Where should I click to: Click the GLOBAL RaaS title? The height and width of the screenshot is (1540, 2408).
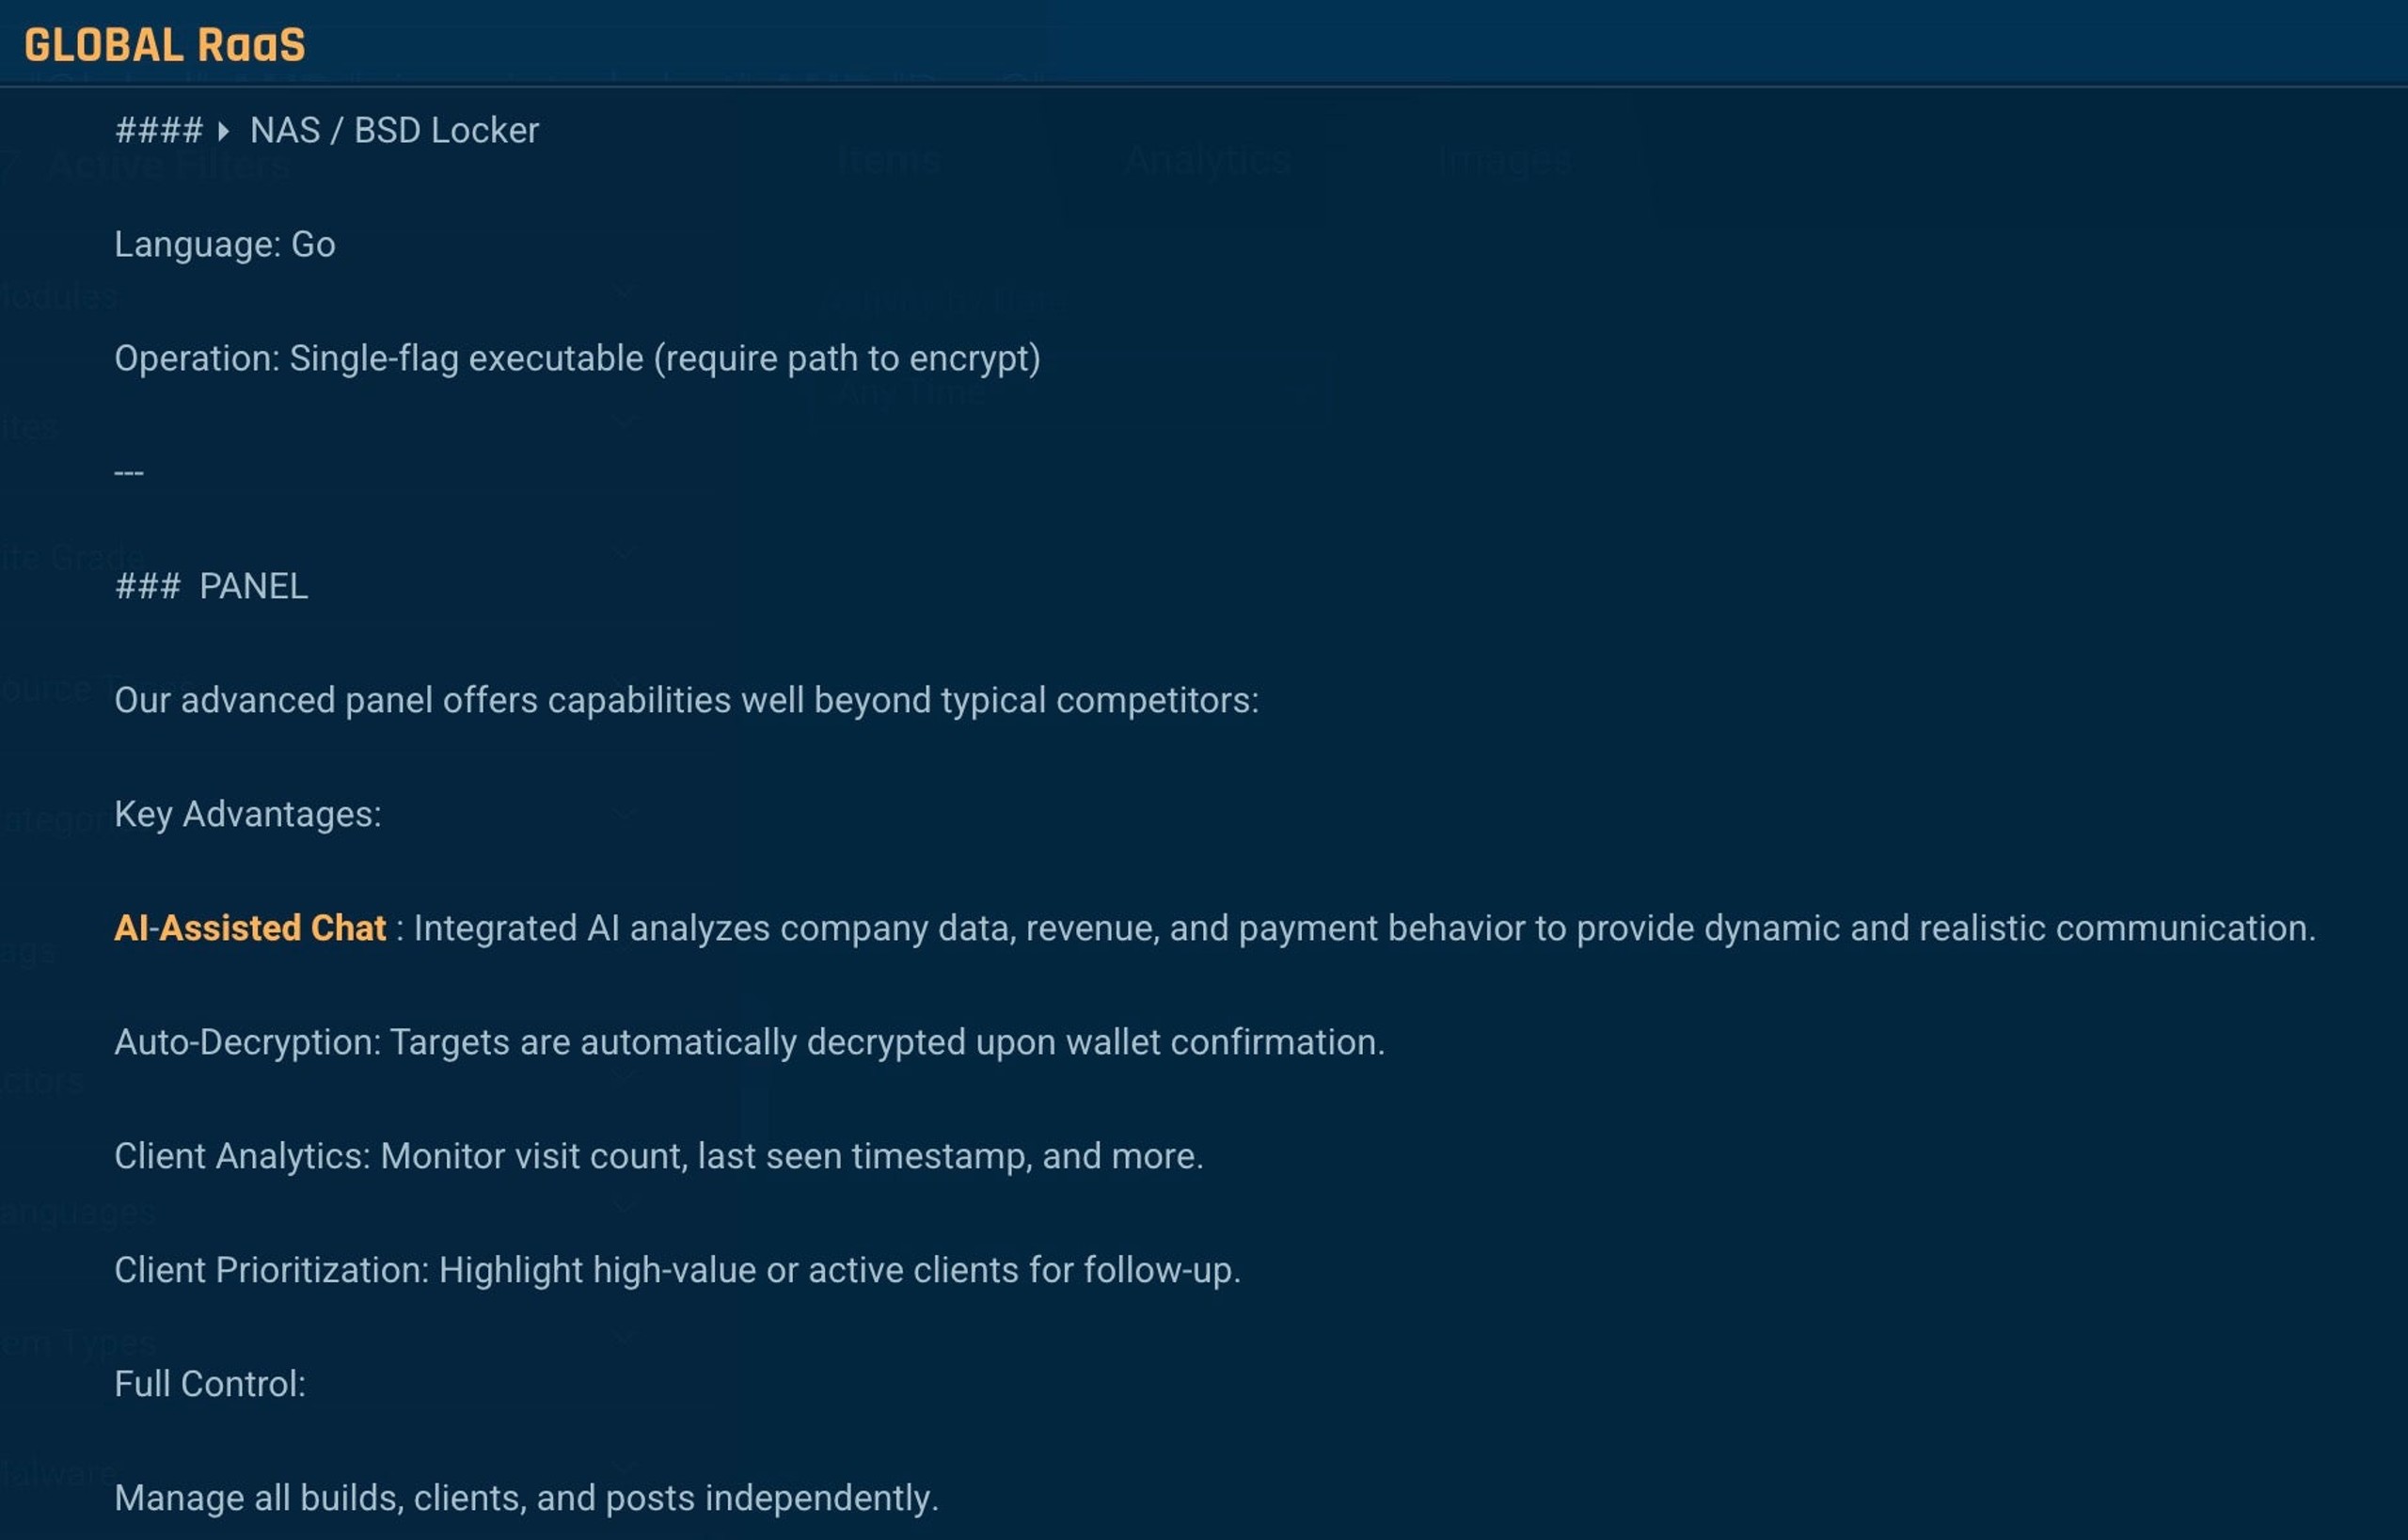[164, 46]
